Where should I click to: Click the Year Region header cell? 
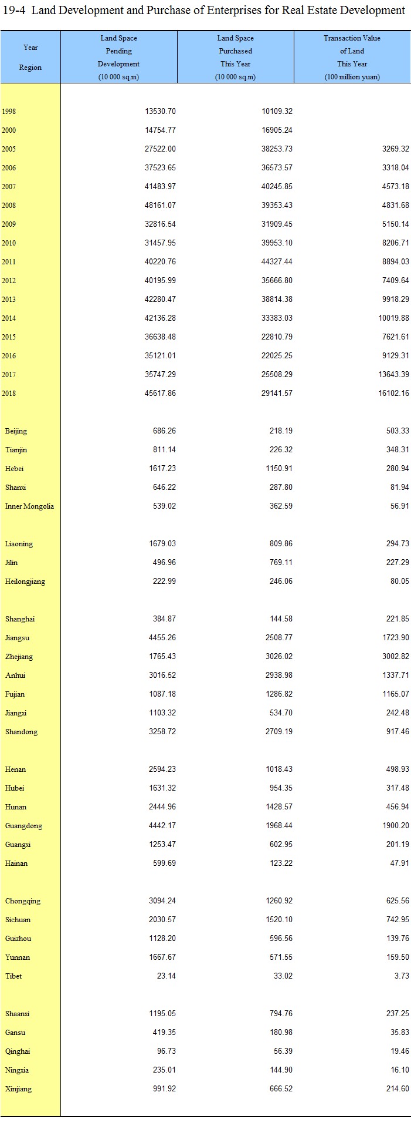30,57
